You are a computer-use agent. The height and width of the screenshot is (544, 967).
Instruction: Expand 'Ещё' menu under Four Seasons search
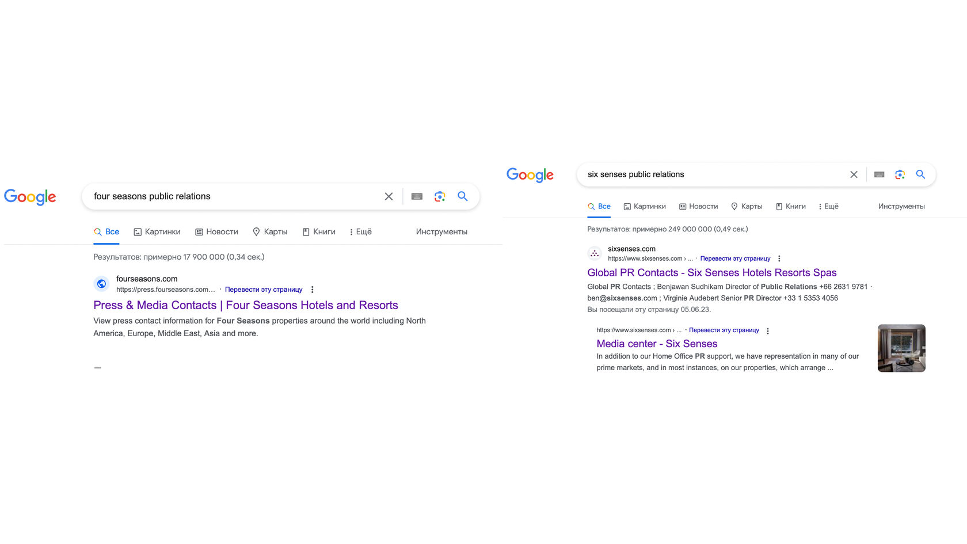[x=360, y=232]
